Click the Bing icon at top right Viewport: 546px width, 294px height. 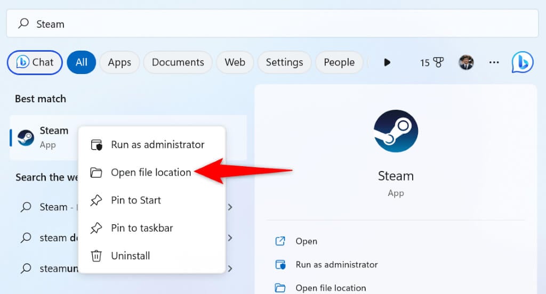point(523,62)
